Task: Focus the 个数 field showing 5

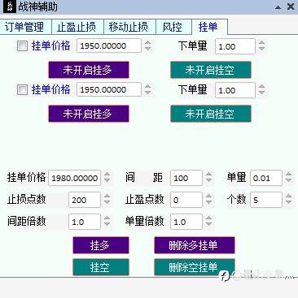Action: [x=266, y=200]
